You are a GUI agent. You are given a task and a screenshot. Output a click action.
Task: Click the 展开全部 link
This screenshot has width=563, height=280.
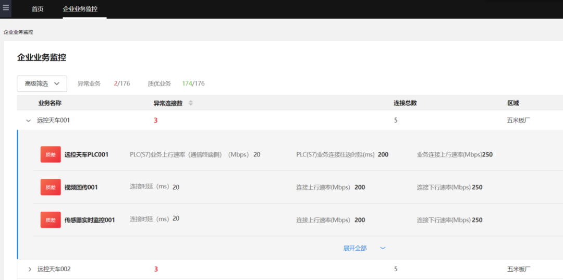[x=355, y=248]
